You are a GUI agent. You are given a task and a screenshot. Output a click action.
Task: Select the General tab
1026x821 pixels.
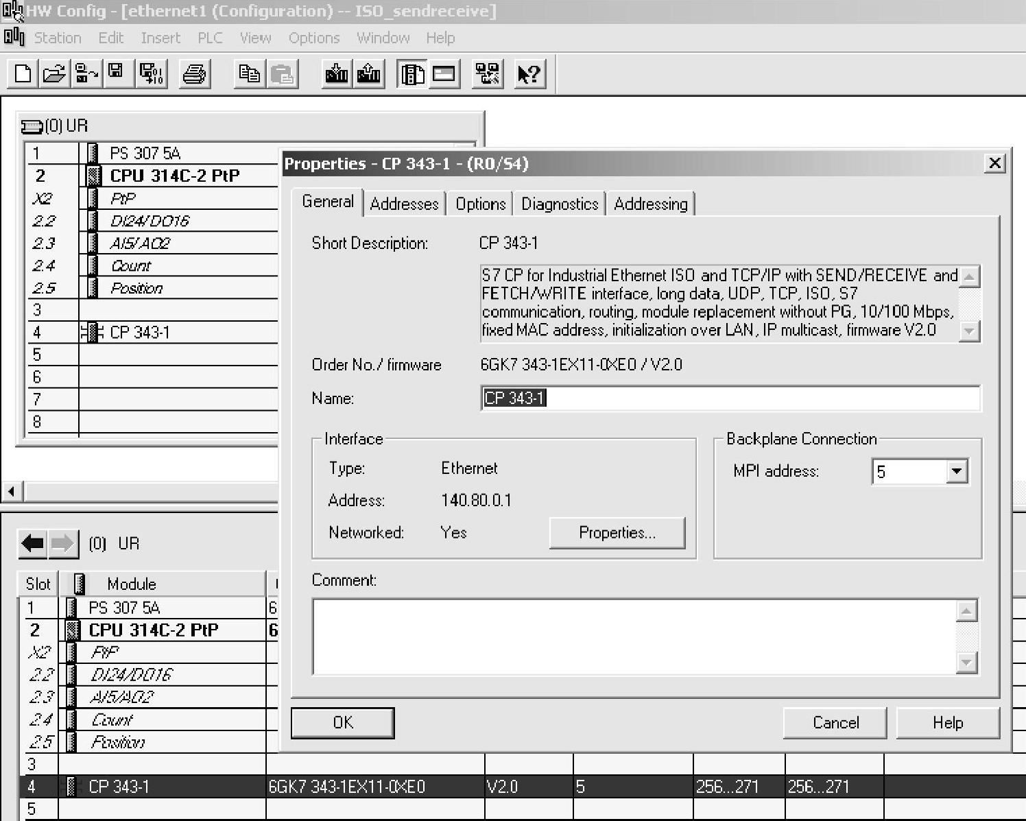(328, 202)
